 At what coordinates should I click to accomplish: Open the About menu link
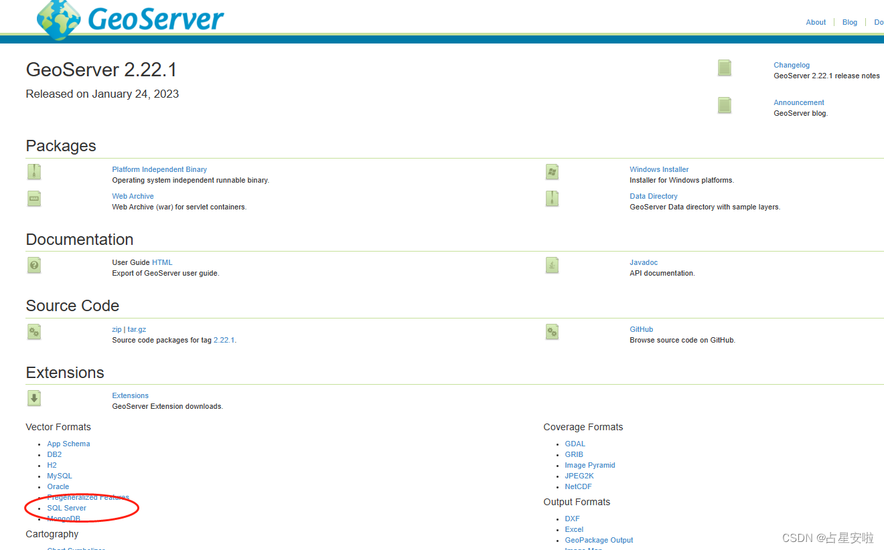[816, 22]
